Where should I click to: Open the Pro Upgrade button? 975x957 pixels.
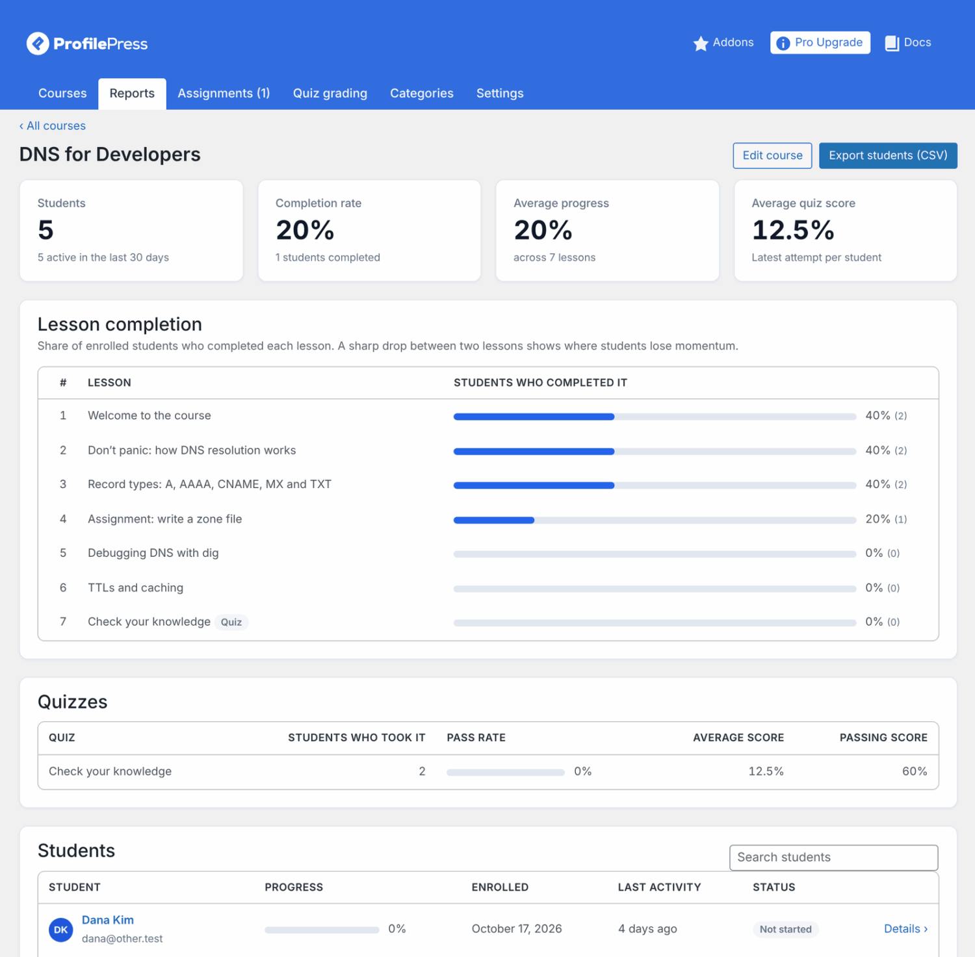point(820,43)
